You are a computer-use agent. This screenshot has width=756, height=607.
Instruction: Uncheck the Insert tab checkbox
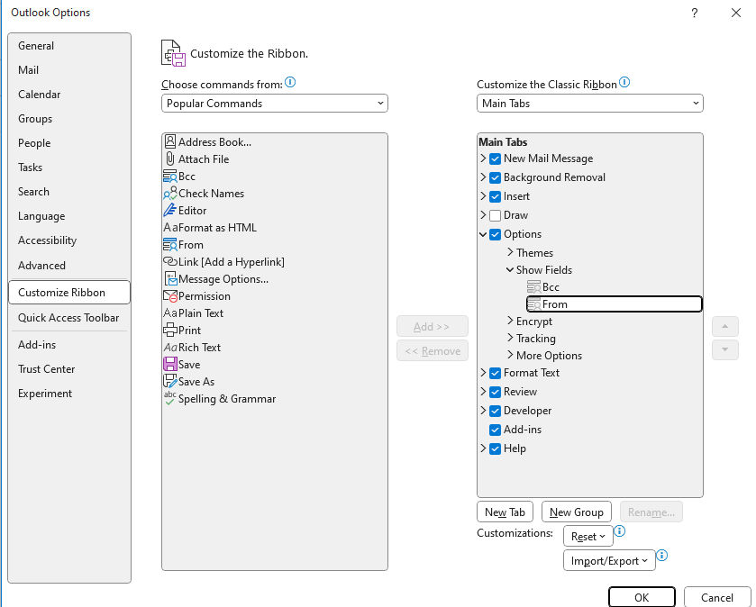click(495, 196)
